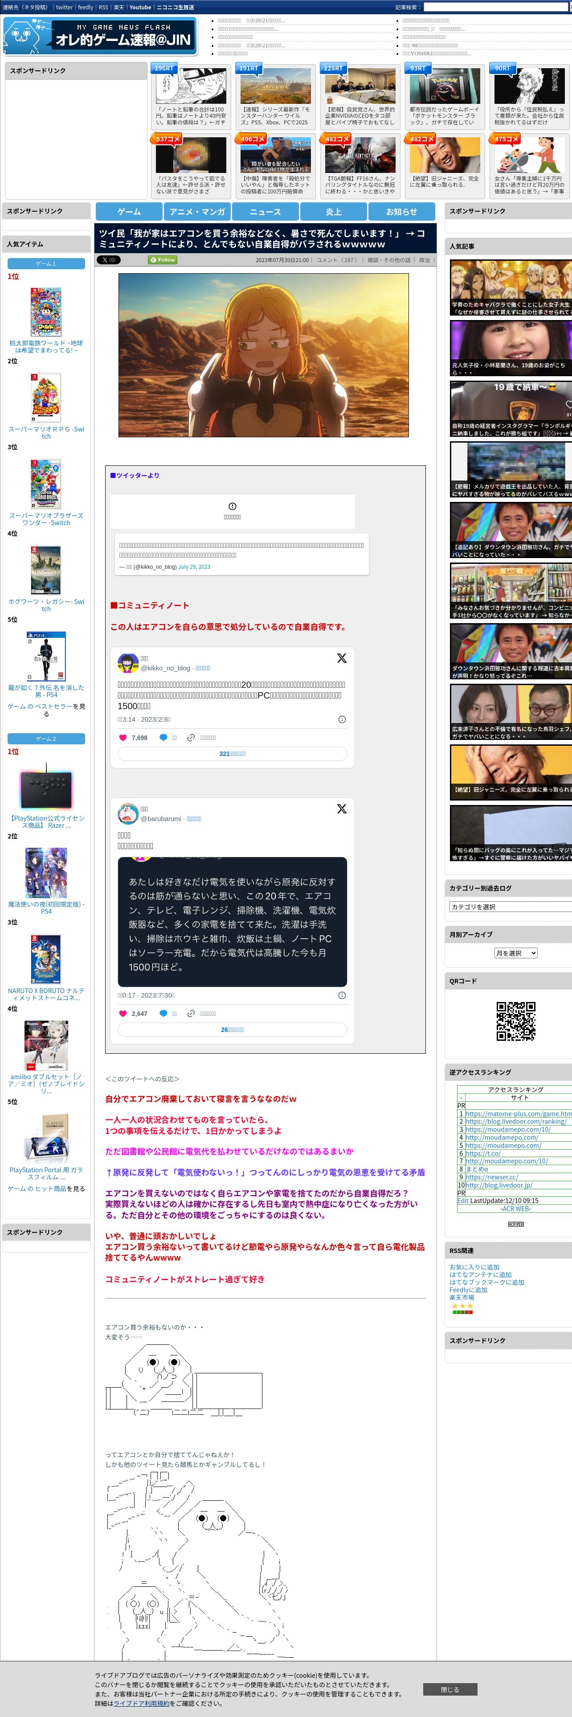Image resolution: width=572 pixels, height=1717 pixels.
Task: Click reply bubble on barubarumi tweet
Action: click(163, 1013)
